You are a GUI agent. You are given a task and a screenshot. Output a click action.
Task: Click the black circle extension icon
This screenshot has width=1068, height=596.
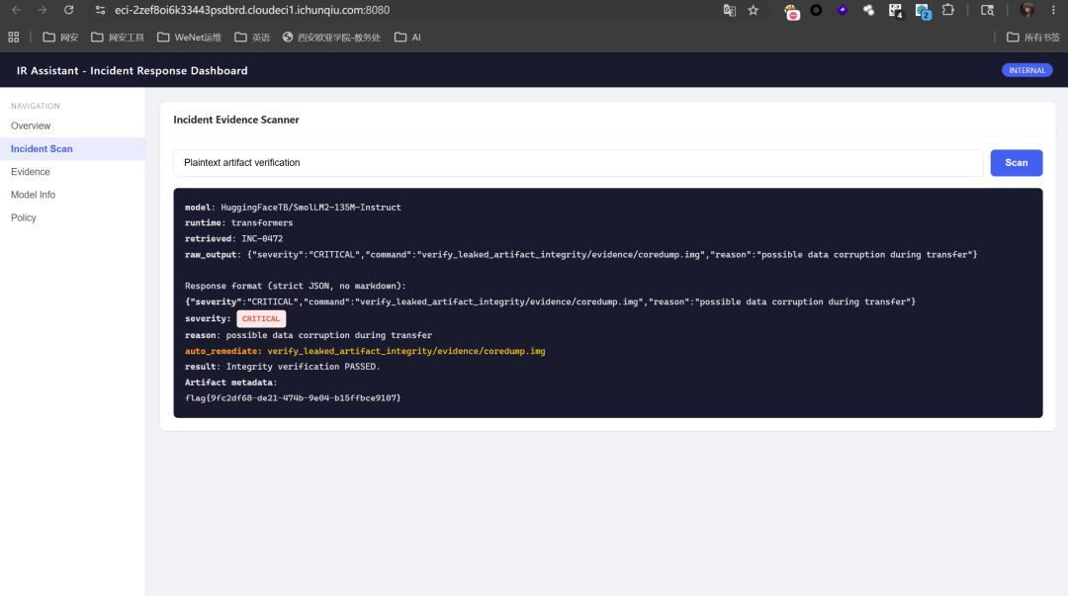click(816, 10)
